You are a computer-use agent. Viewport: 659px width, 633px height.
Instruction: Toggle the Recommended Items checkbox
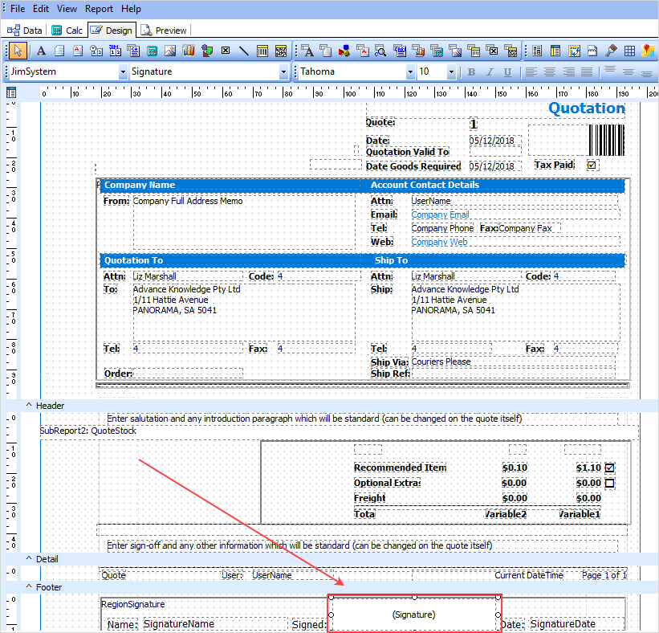[609, 468]
